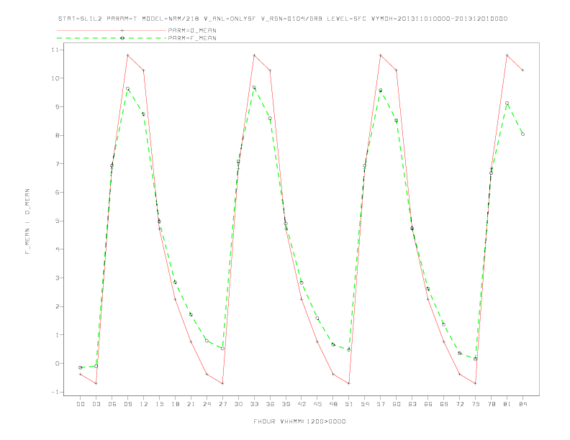Click the red O_MEAN peak point at hour 57
This screenshot has height=440, width=570.
(x=381, y=55)
